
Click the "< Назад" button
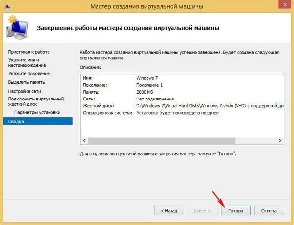[166, 210]
